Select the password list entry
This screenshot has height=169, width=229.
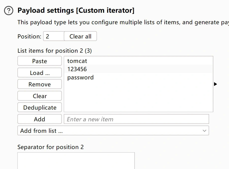tap(80, 77)
